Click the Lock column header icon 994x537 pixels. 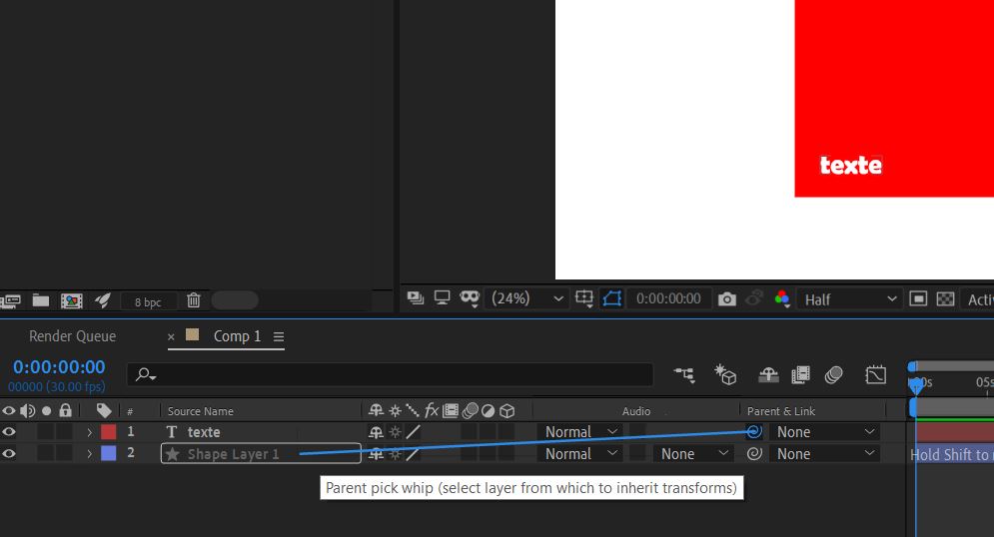click(x=65, y=410)
